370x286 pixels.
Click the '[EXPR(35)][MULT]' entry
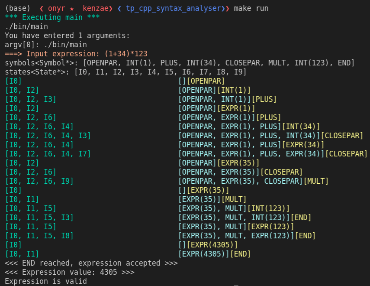(x=212, y=199)
